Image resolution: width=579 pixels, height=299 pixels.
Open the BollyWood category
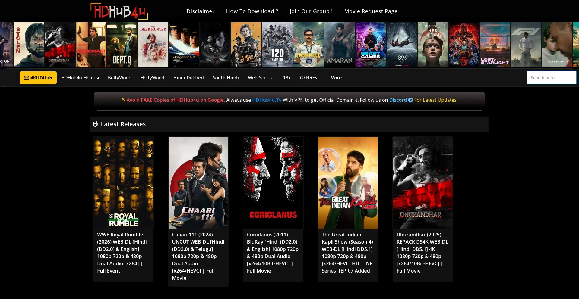point(120,78)
